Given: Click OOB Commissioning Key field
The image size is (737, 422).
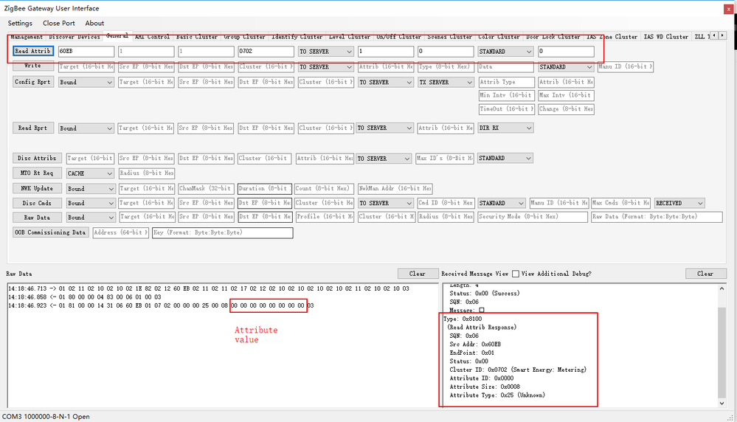Looking at the screenshot, I should [x=222, y=232].
